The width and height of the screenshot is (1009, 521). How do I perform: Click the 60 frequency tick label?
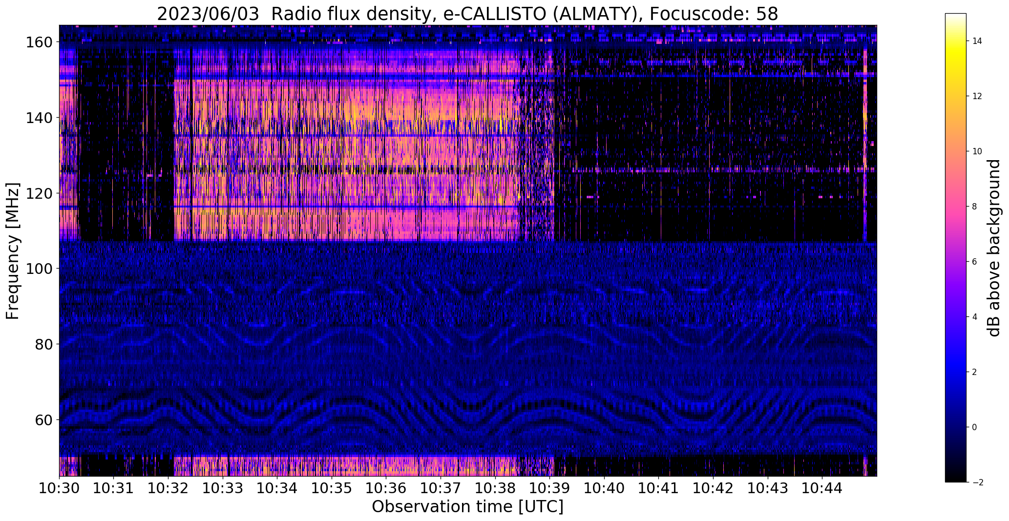[x=43, y=420]
